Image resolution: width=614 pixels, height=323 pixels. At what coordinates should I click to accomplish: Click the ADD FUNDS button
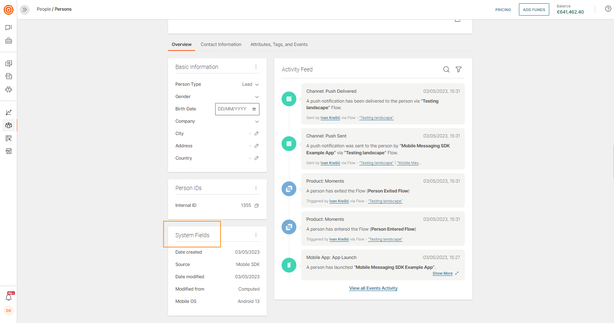(x=534, y=9)
